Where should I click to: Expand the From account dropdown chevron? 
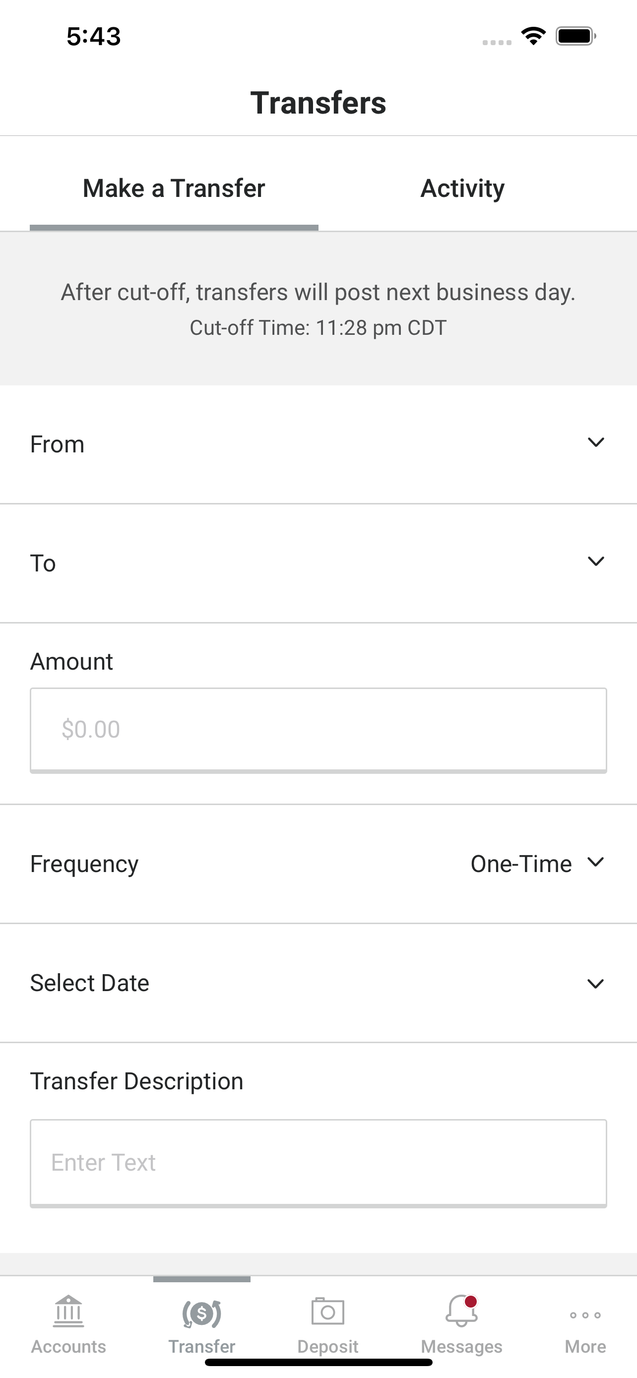coord(596,442)
